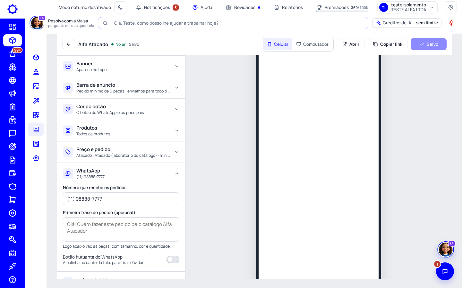Click the WhatsApp number input field
The image size is (462, 288).
coord(121,199)
